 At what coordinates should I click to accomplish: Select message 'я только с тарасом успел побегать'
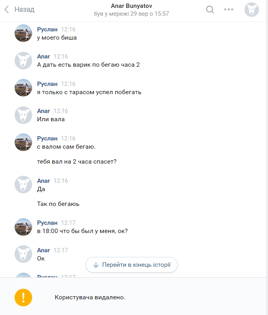(x=89, y=92)
